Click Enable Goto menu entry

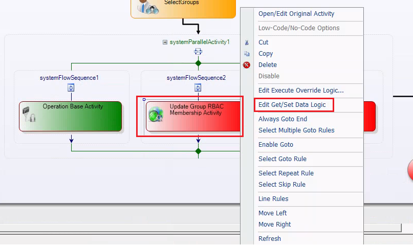click(275, 144)
